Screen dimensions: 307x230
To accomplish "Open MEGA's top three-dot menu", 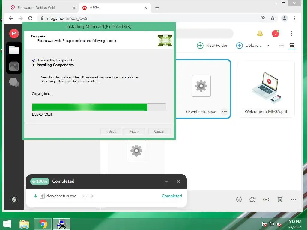I will (291, 34).
